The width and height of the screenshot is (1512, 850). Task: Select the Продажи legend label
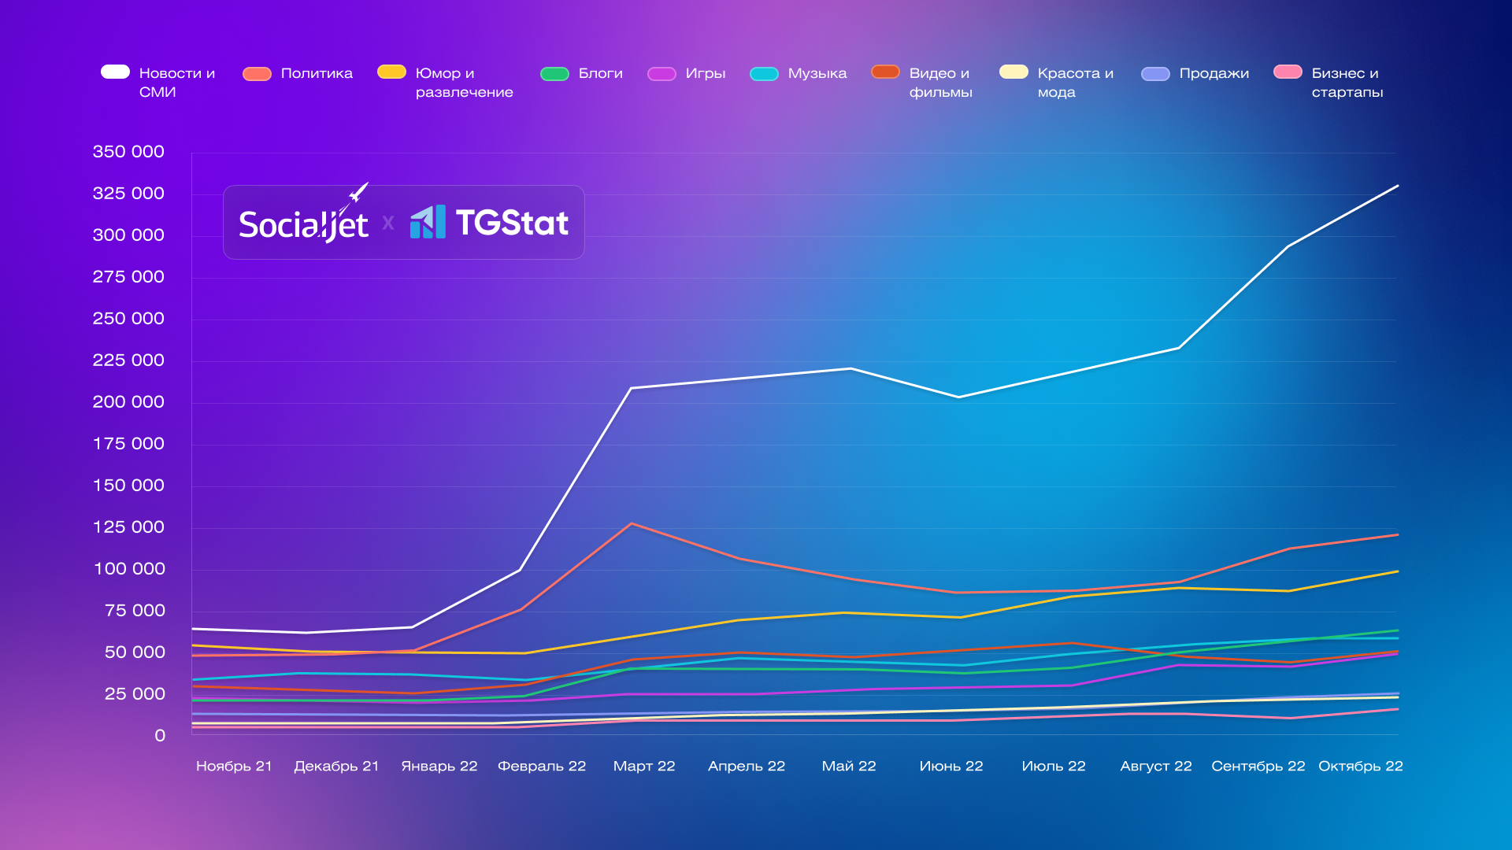coord(1214,73)
